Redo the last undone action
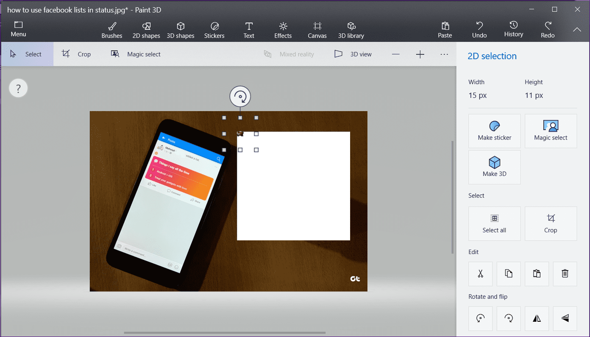This screenshot has height=337, width=590. [x=548, y=30]
